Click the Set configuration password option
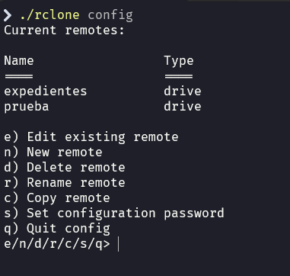This screenshot has width=290, height=276. [x=114, y=213]
